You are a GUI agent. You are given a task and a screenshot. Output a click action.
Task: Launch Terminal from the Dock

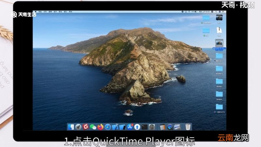click(145, 127)
